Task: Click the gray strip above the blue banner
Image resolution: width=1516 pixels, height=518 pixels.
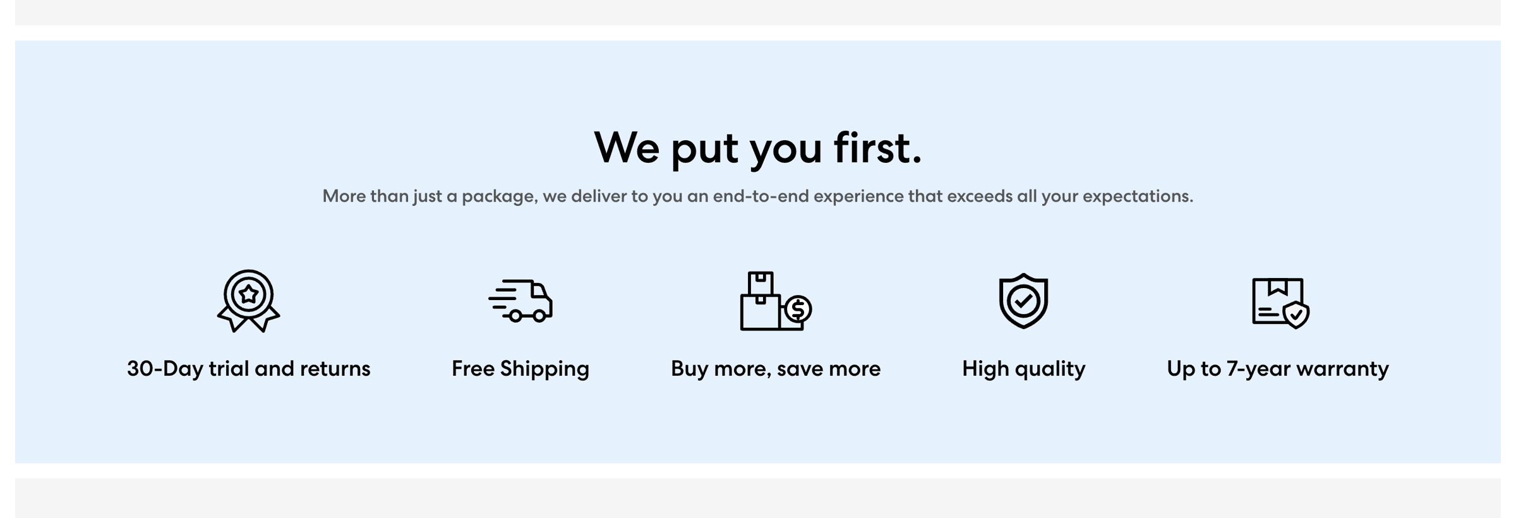Action: (x=758, y=13)
